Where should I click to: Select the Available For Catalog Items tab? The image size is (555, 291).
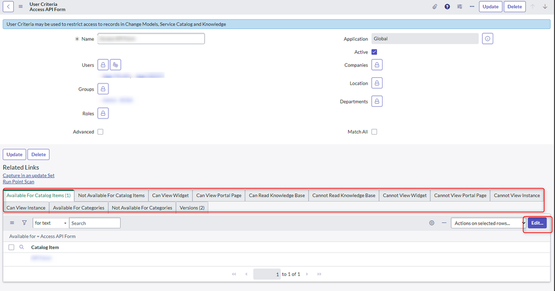[38, 195]
